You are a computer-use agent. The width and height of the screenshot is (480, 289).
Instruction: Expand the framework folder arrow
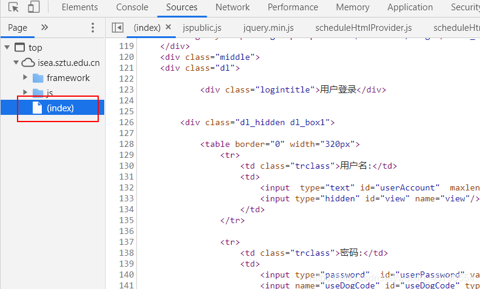tap(25, 78)
